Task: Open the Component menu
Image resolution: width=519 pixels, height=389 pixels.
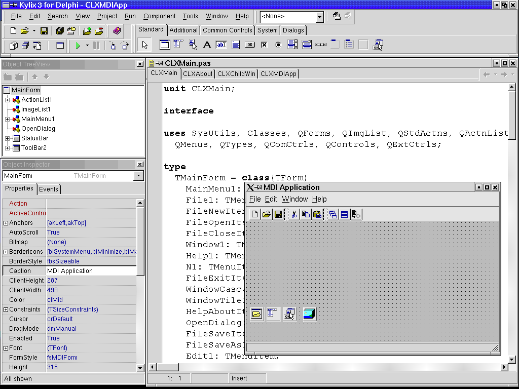Action: (x=159, y=16)
